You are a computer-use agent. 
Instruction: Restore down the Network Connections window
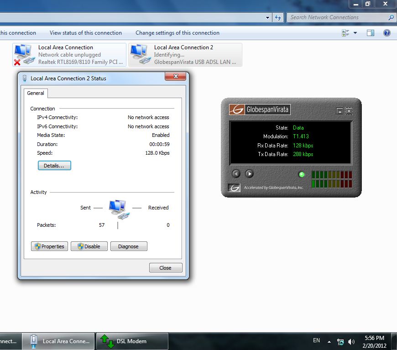(368, 4)
